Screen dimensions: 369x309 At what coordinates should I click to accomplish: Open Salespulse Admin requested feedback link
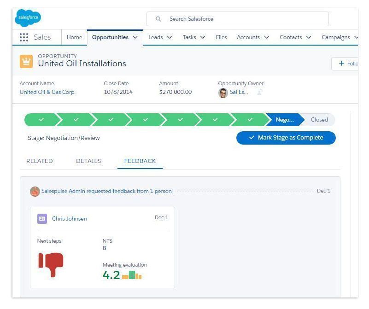(x=106, y=191)
